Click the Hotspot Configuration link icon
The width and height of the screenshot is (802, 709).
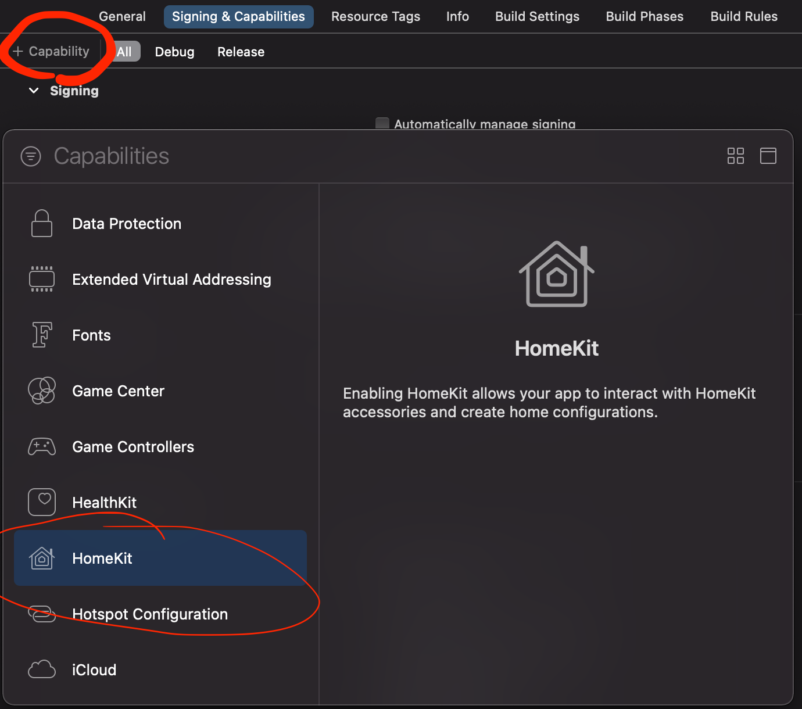(x=42, y=614)
